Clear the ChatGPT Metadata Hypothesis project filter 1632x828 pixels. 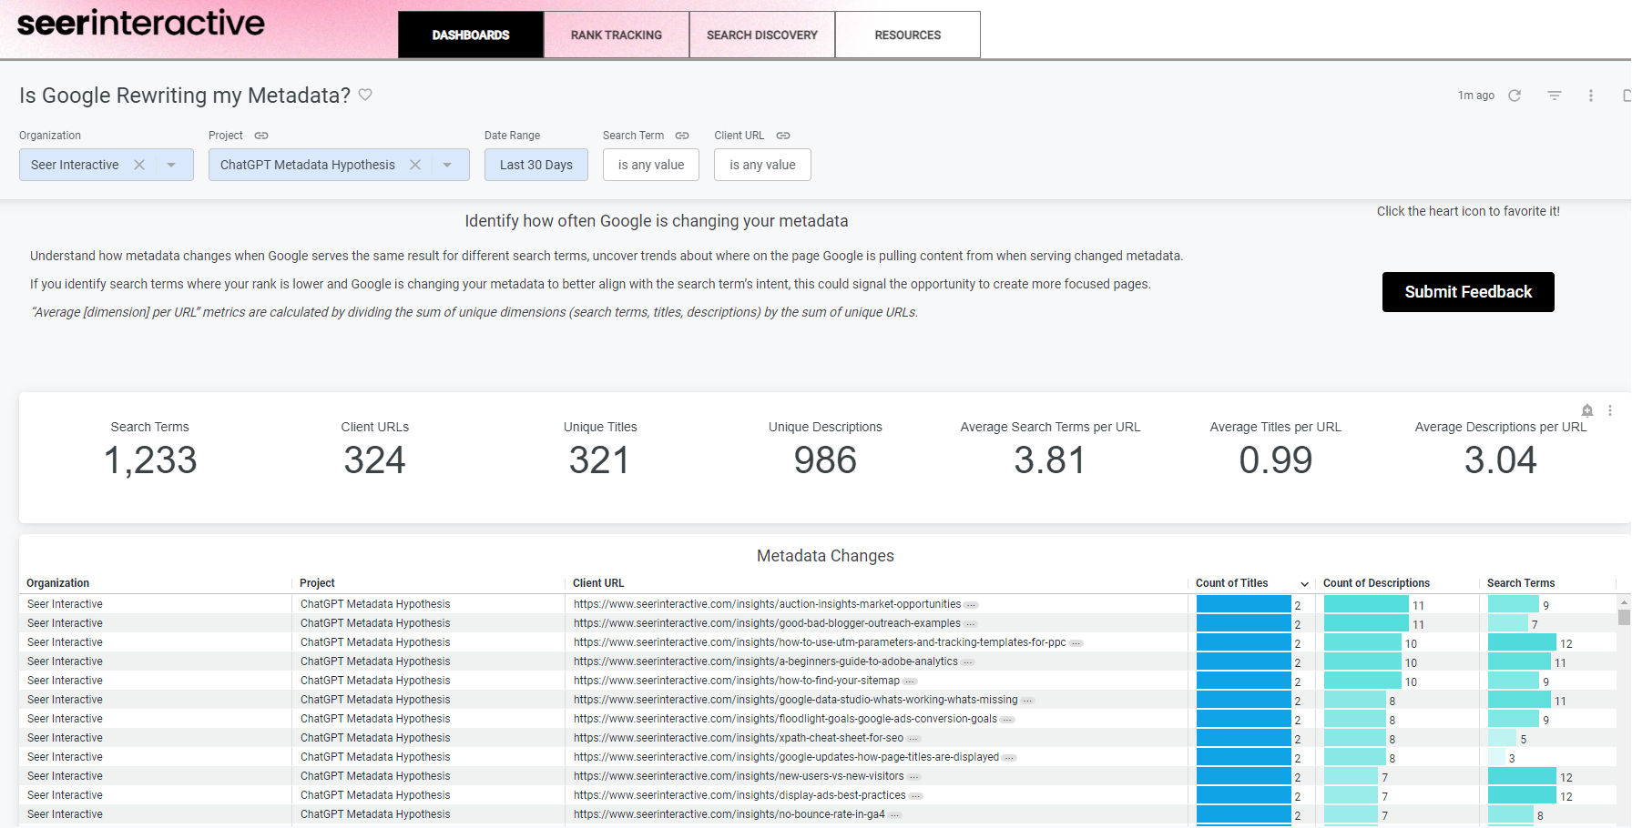click(x=415, y=165)
